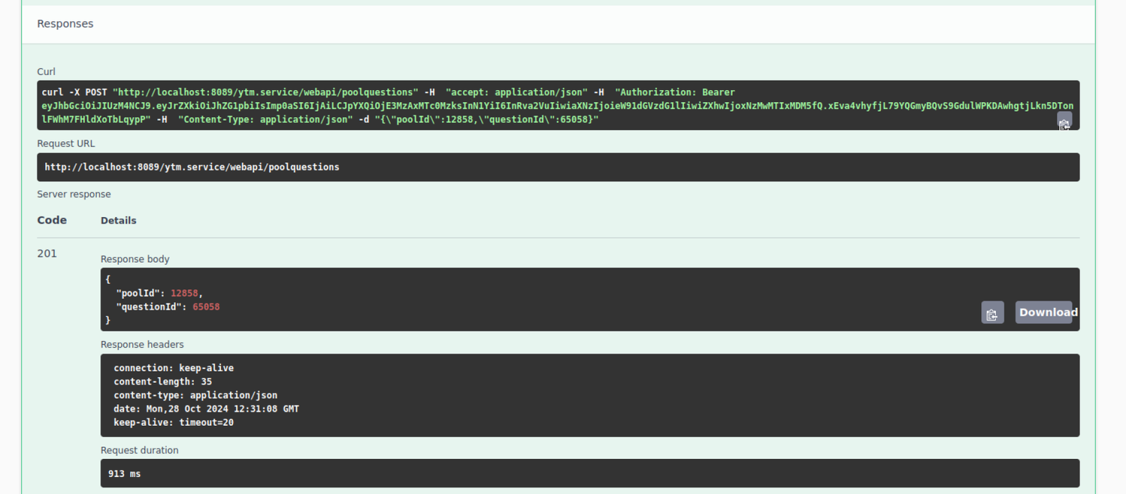
Task: Copy the response body to clipboard
Action: click(x=992, y=313)
